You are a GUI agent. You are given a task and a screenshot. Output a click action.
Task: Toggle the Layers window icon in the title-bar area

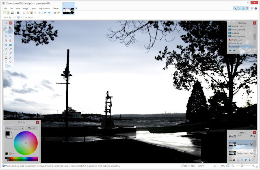pos(243,8)
